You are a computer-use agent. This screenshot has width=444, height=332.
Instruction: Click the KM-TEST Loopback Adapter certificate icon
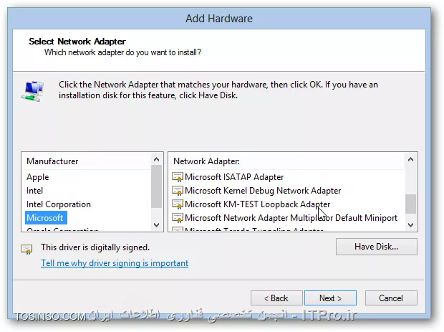[x=178, y=204]
